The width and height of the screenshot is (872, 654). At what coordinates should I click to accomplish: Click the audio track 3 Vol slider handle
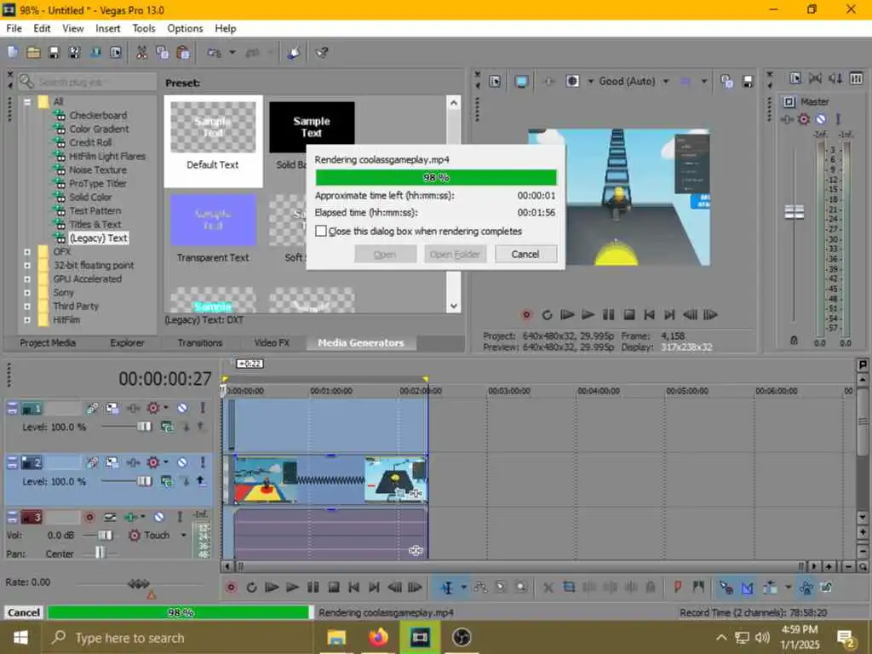tap(105, 535)
